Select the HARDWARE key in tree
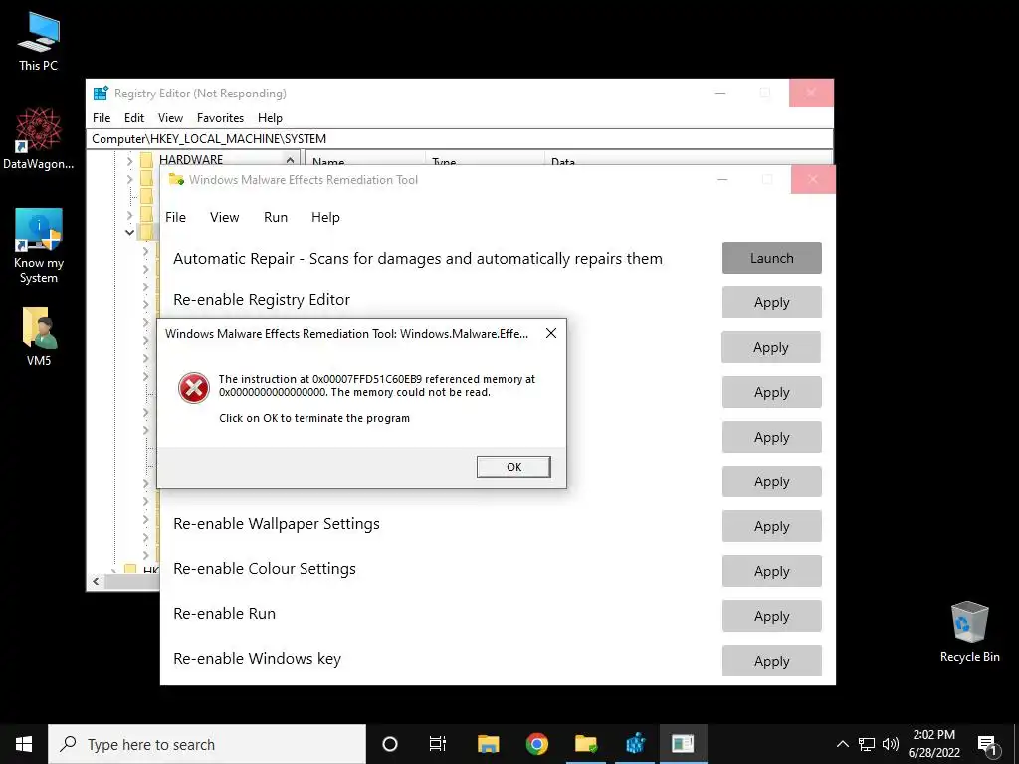The height and width of the screenshot is (764, 1019). coord(190,160)
